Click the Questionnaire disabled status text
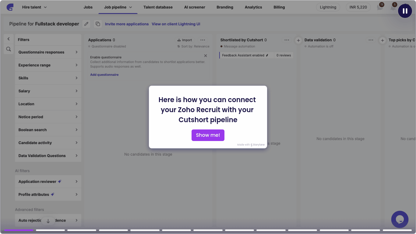 109,46
